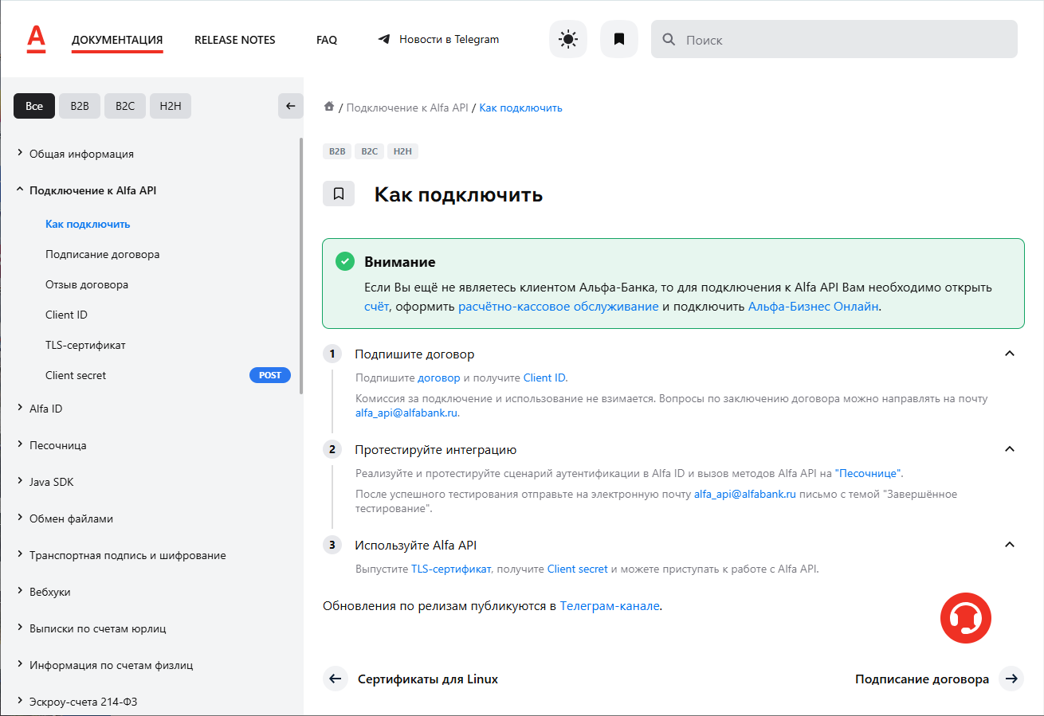1044x716 pixels.
Task: Select the H2H filter in the sidebar
Action: click(x=171, y=106)
